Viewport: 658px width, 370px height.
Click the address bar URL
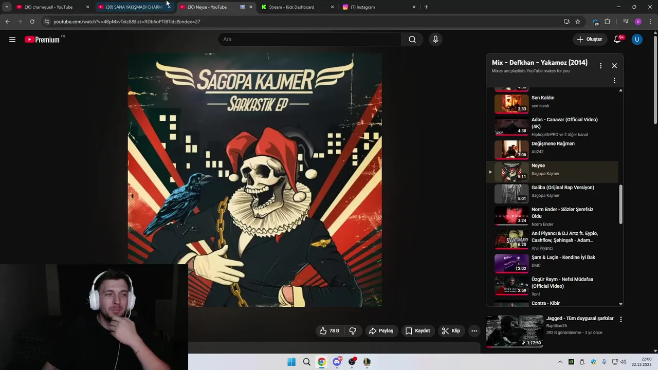(x=127, y=22)
